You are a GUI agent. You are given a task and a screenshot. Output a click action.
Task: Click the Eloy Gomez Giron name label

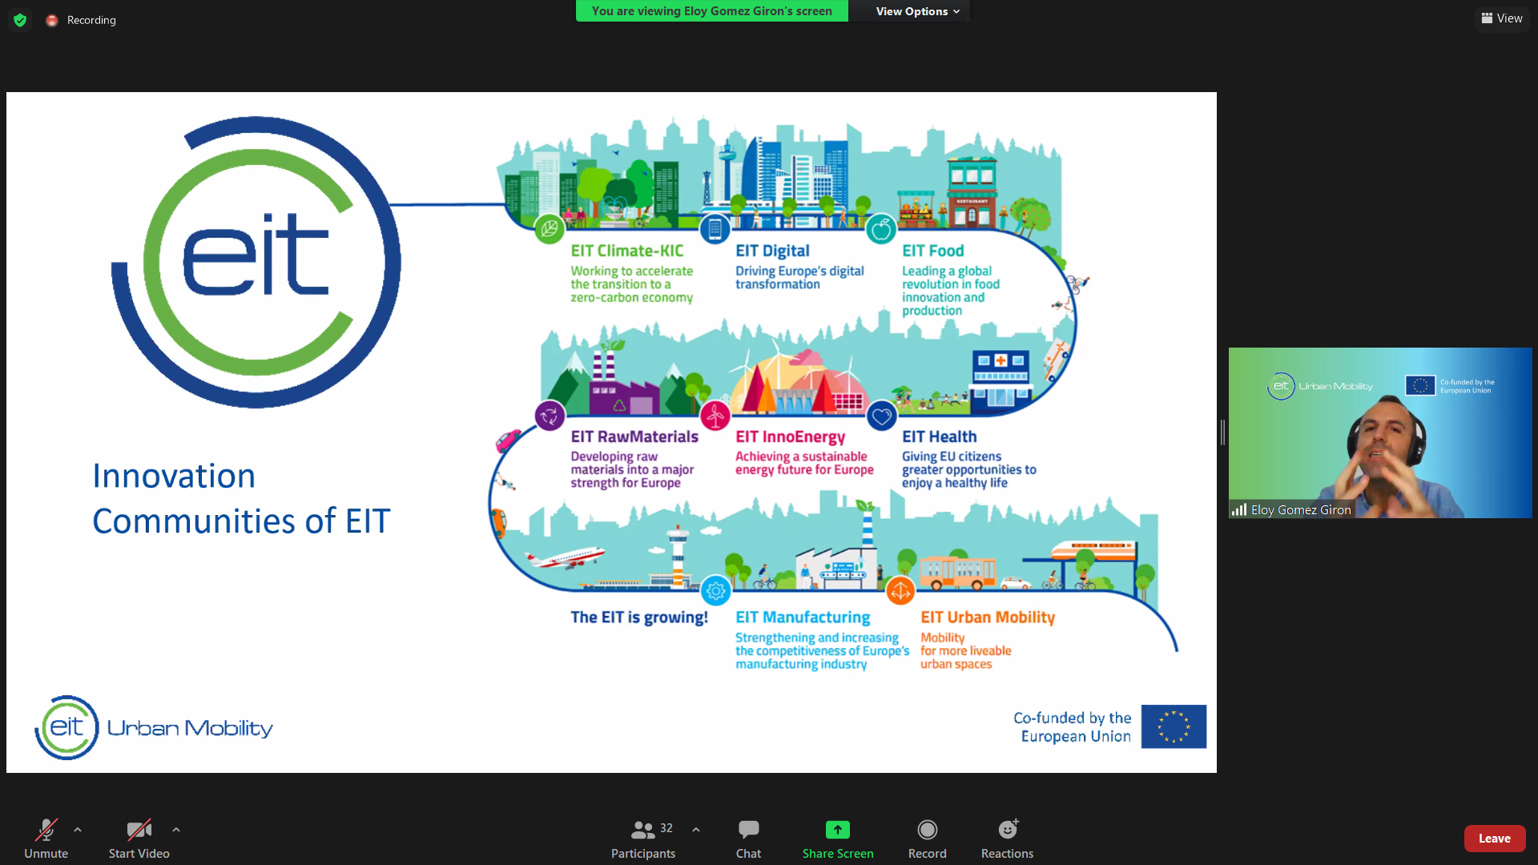[1300, 510]
